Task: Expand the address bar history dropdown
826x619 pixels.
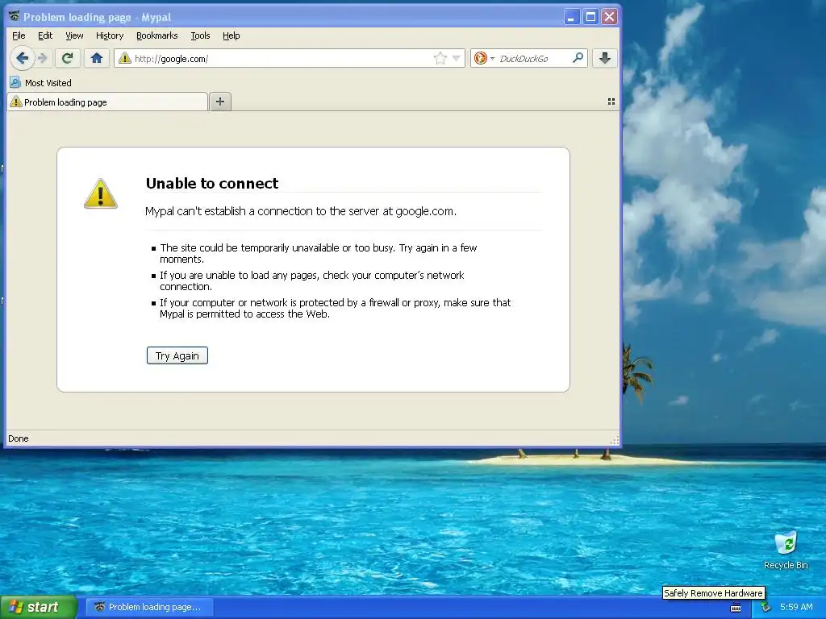Action: coord(457,58)
